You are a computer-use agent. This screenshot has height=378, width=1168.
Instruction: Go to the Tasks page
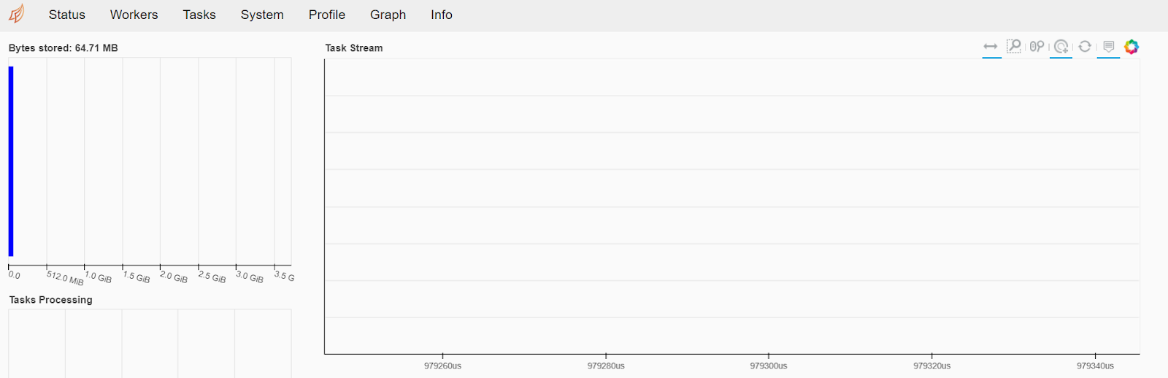tap(199, 15)
